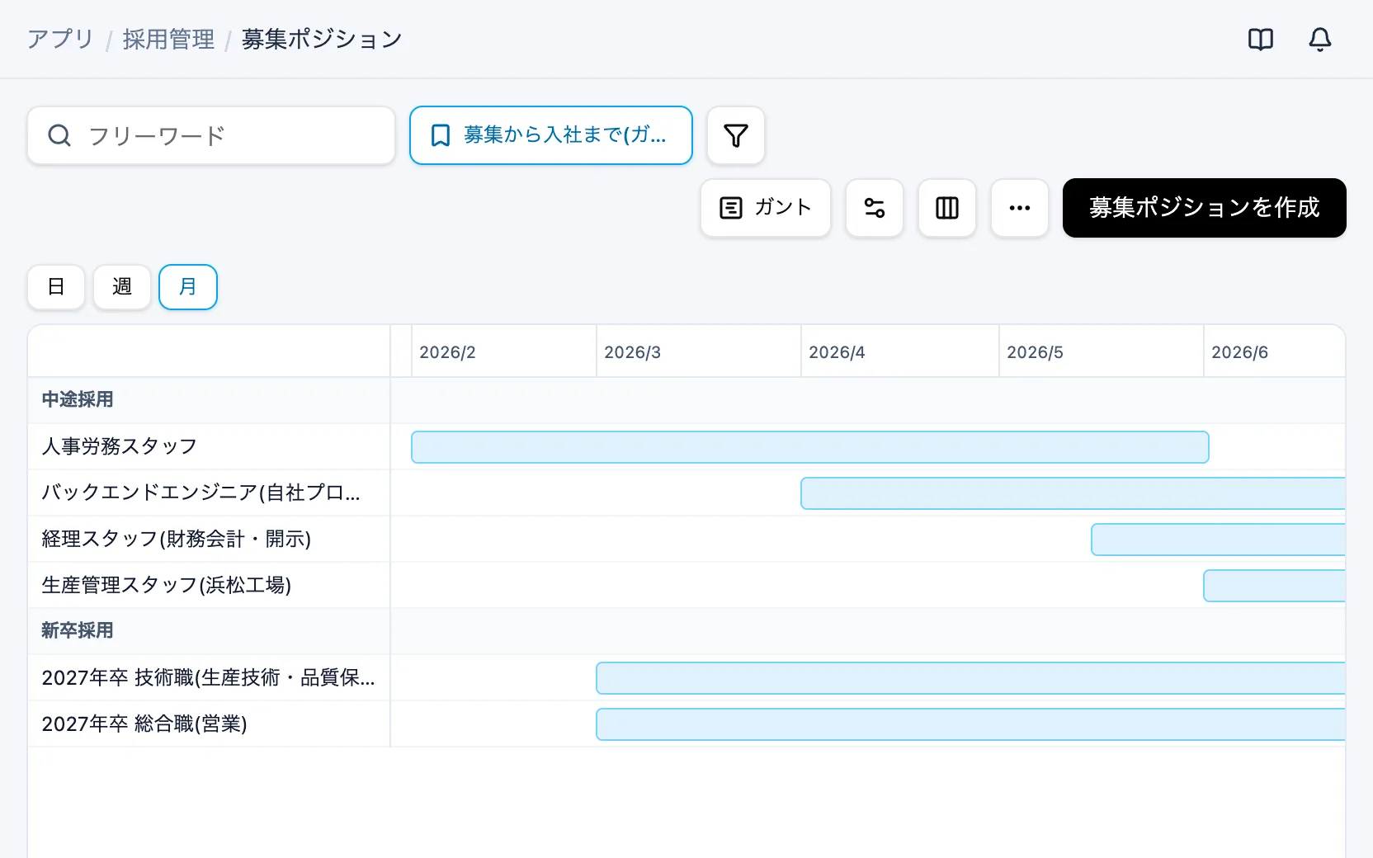Viewport: 1373px width, 858px height.
Task: Open display settings sliders icon
Action: tap(875, 208)
